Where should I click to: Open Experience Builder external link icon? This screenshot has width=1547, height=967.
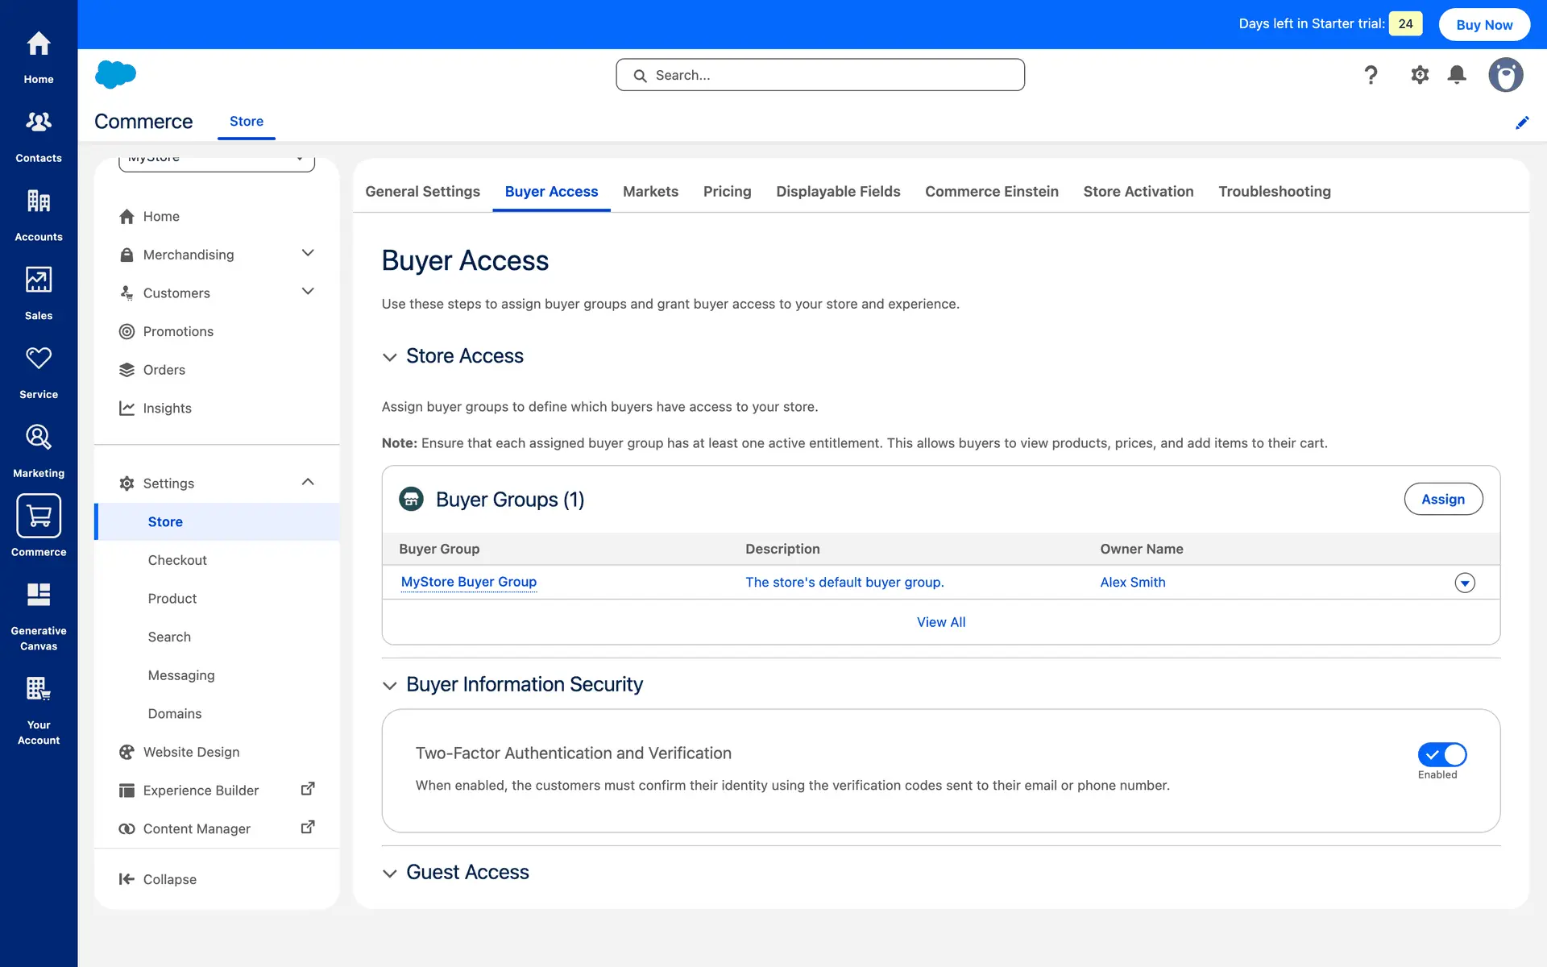308,789
